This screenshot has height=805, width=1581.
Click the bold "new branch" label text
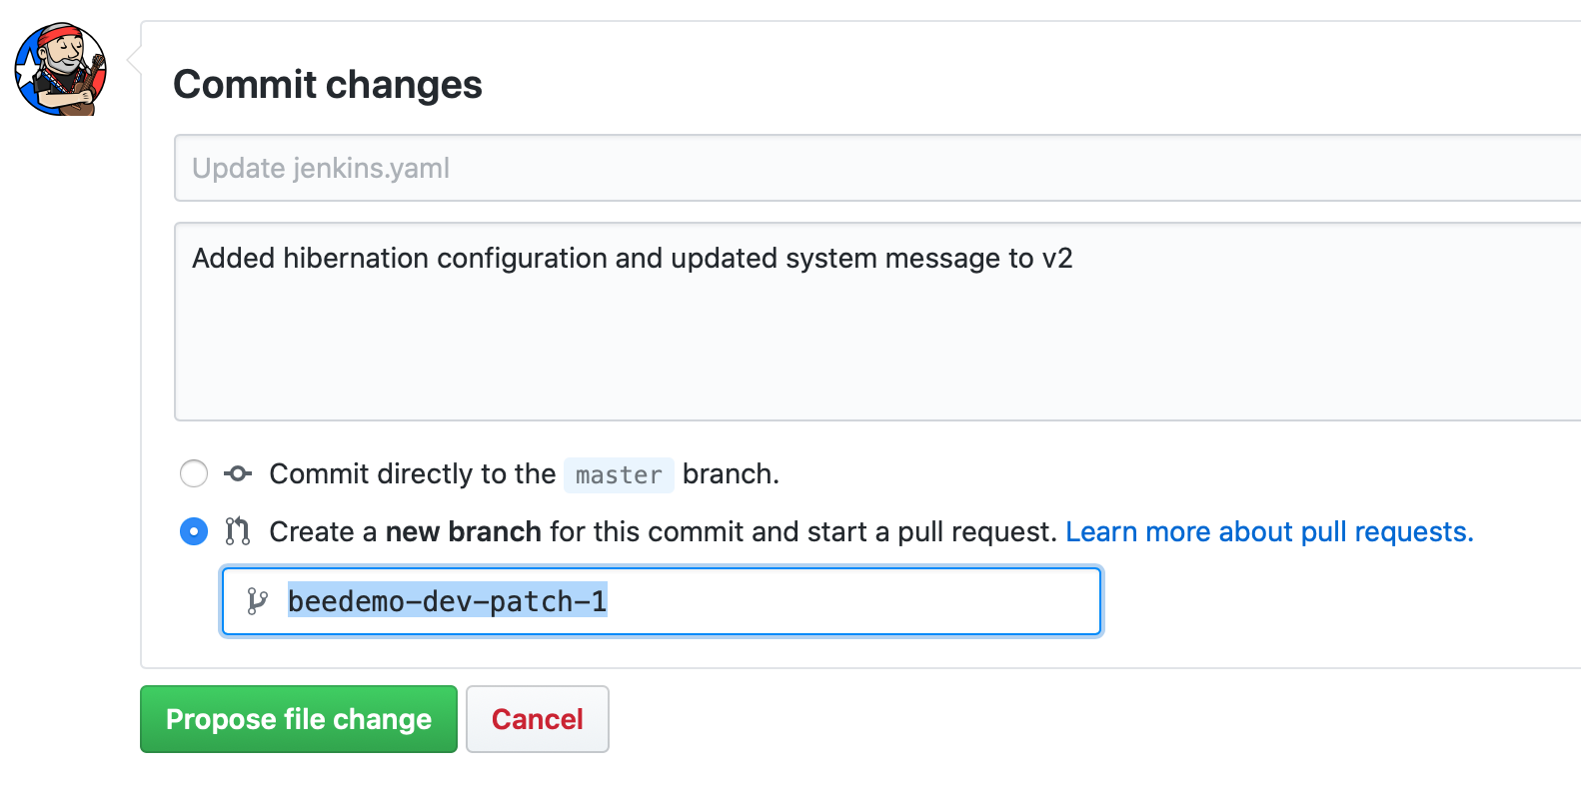[x=464, y=532]
